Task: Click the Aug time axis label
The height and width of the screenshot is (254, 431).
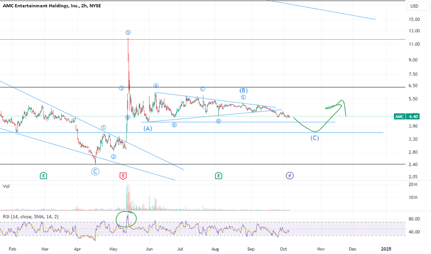Action: [x=215, y=249]
